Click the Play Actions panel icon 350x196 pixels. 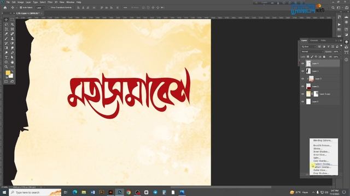coord(339,24)
